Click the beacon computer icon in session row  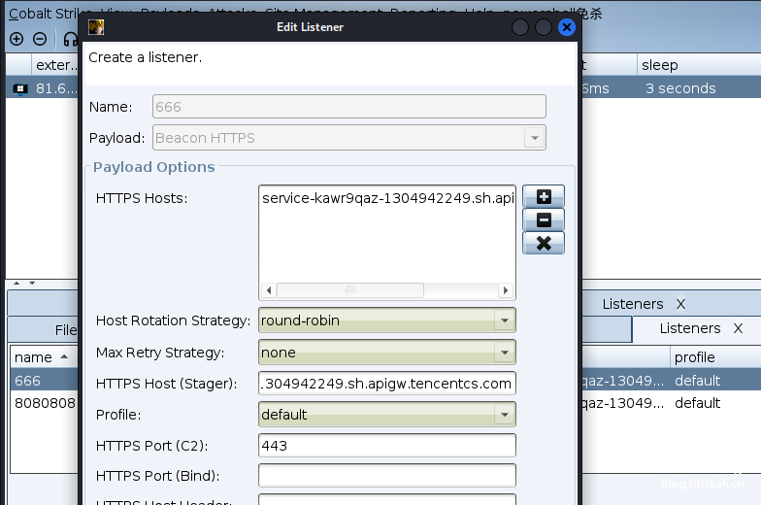19,89
